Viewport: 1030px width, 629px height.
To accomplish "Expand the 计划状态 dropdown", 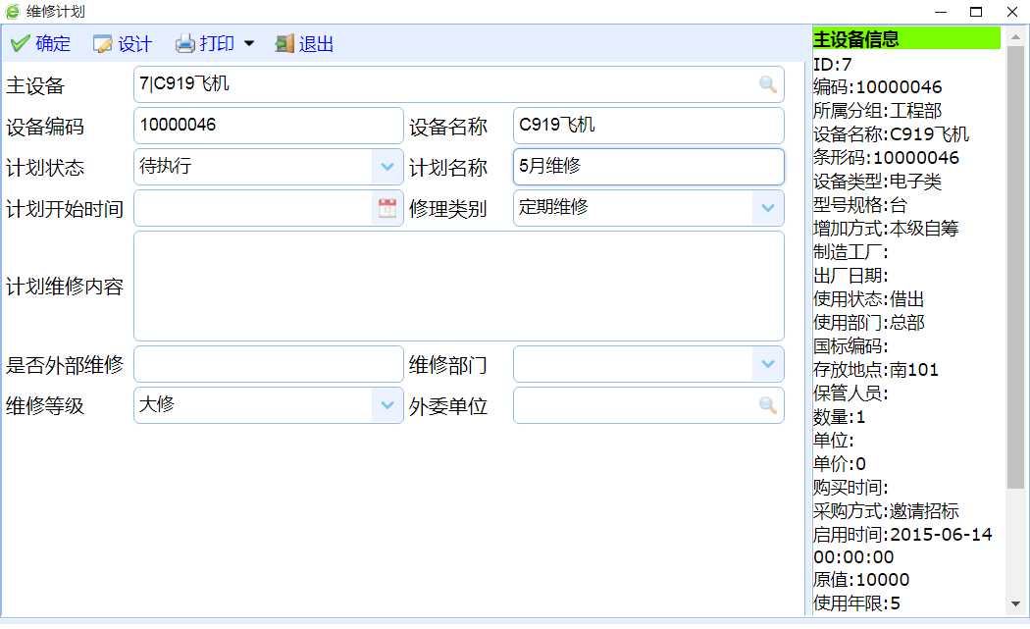I will coord(386,167).
